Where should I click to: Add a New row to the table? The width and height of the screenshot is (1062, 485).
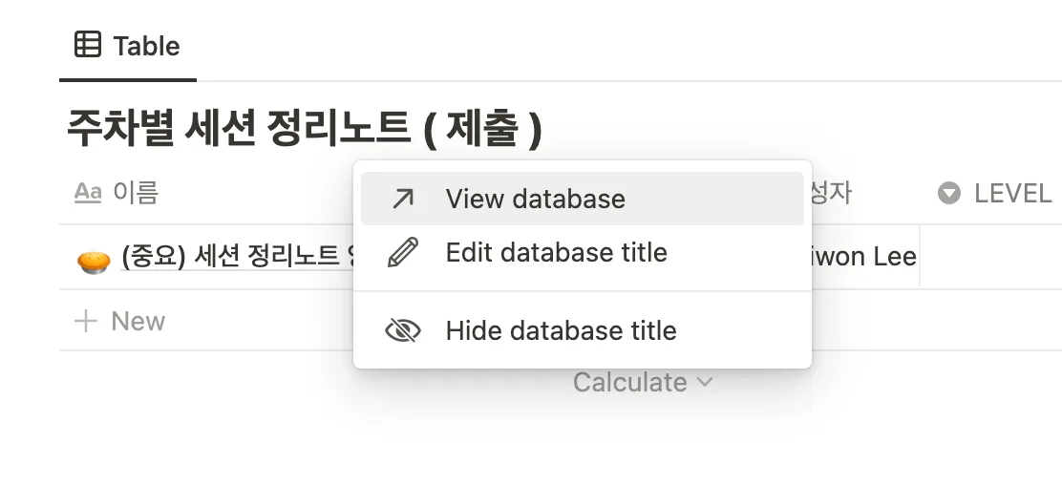(x=138, y=321)
